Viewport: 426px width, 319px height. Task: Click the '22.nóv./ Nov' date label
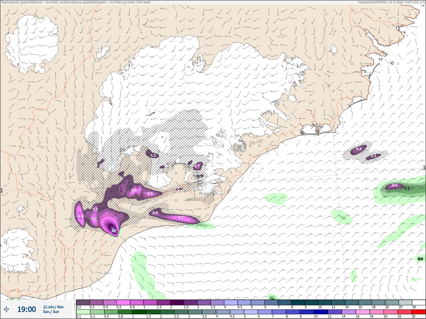click(x=53, y=307)
